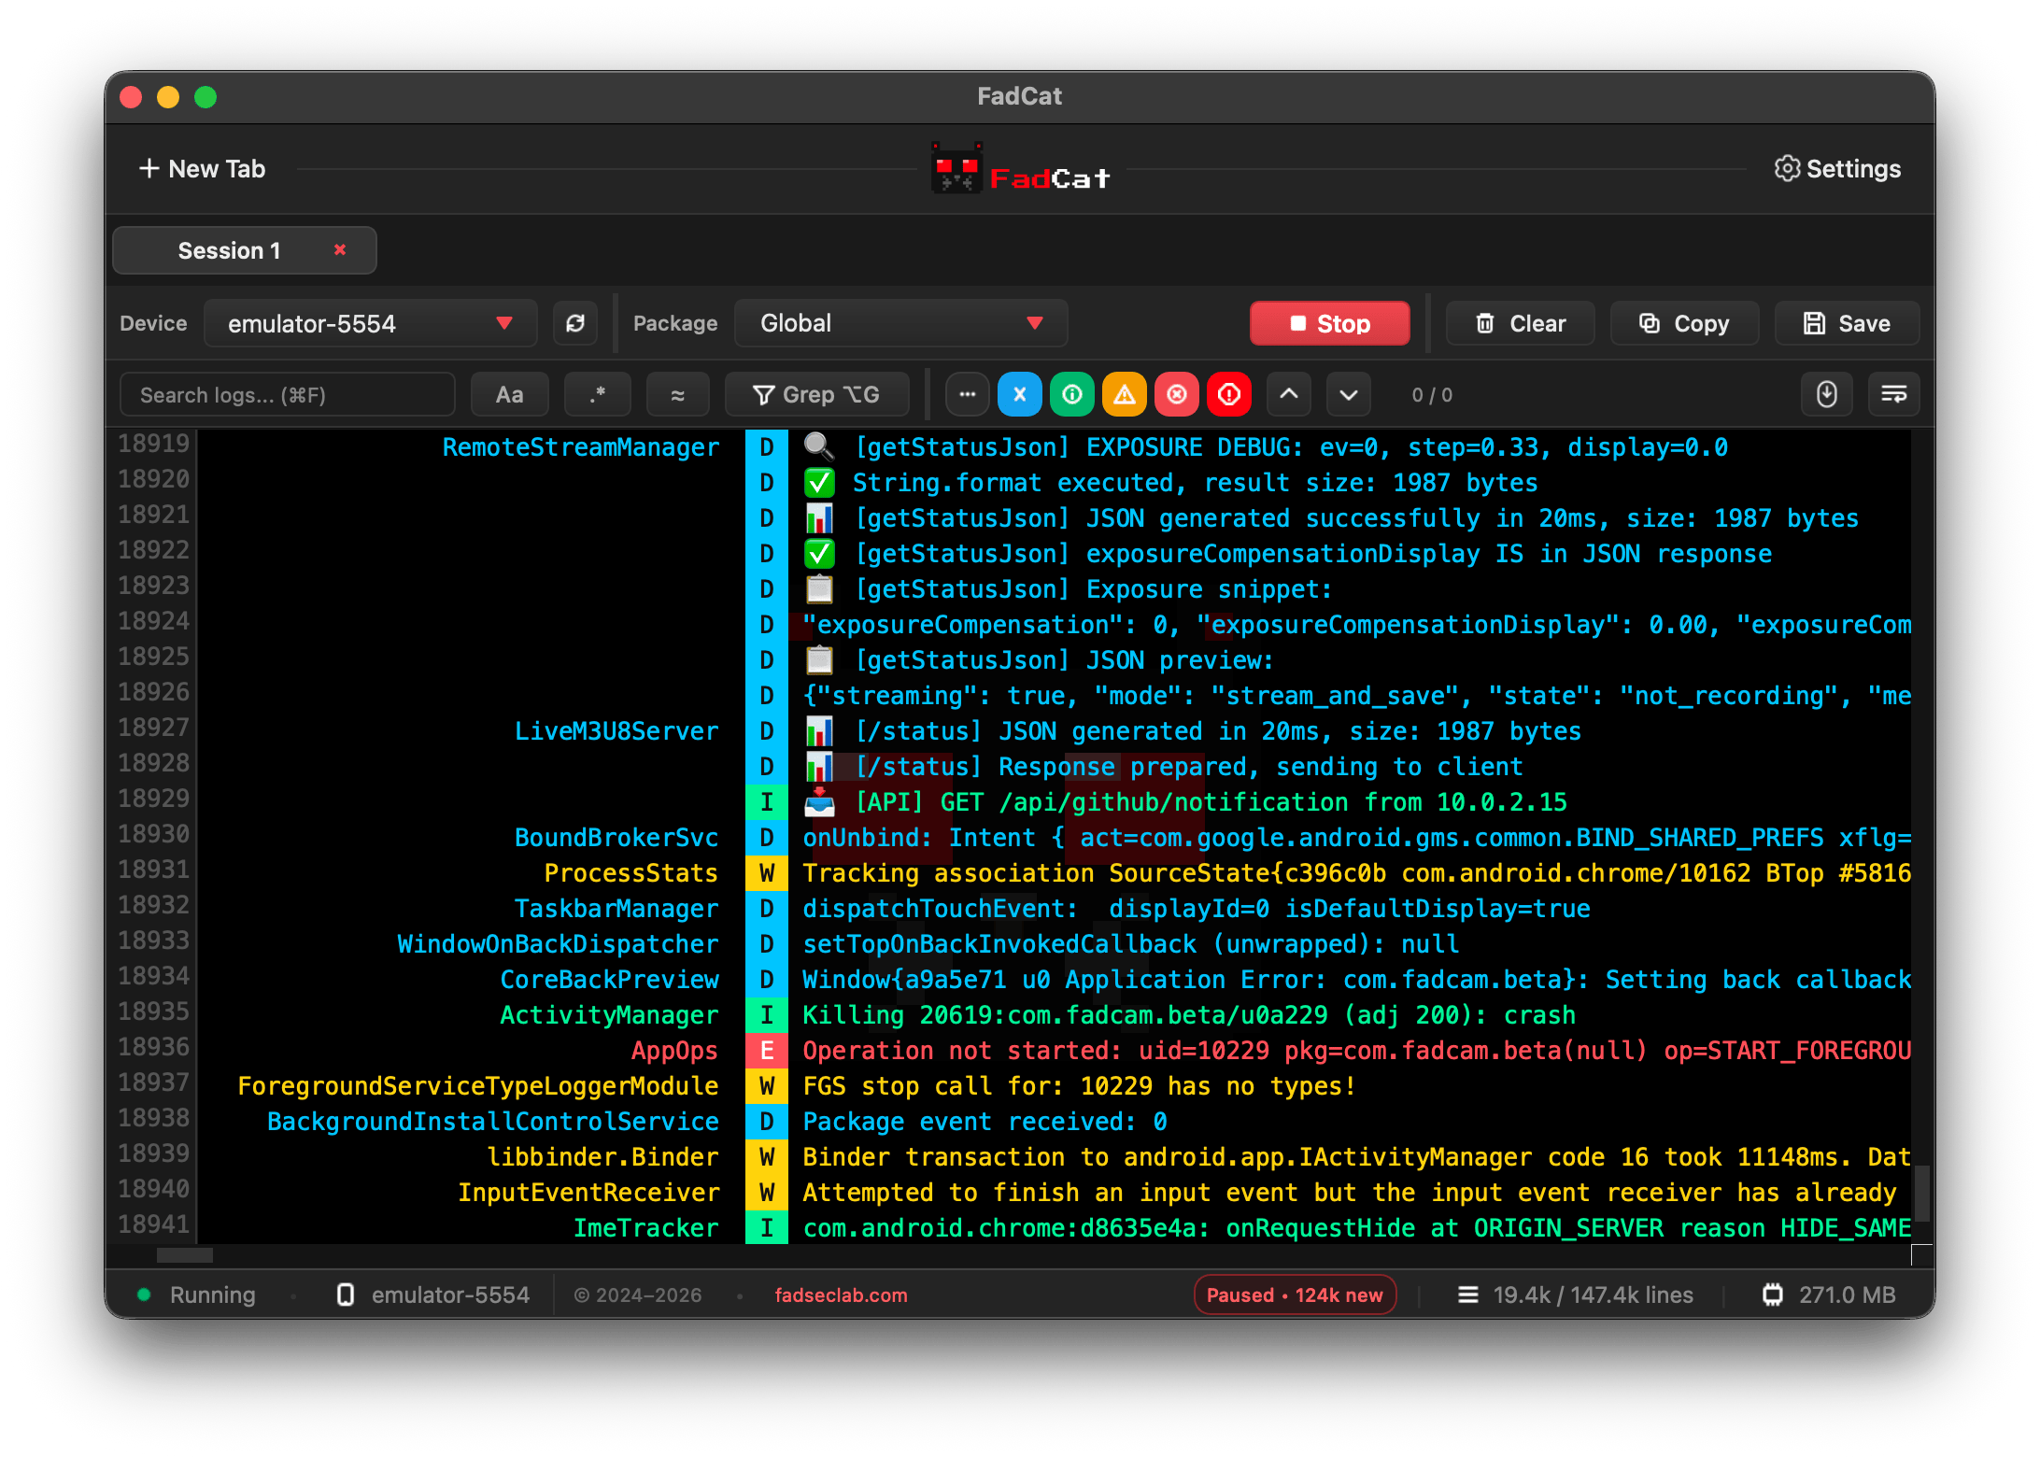
Task: Click the device icon in the status bar
Action: tap(346, 1295)
